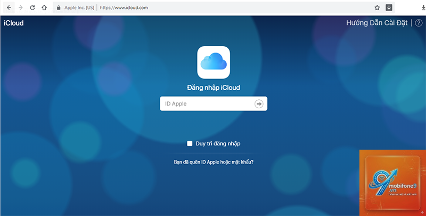Click the Đăng nhập iCloud heading
This screenshot has height=216, width=426.
[214, 88]
